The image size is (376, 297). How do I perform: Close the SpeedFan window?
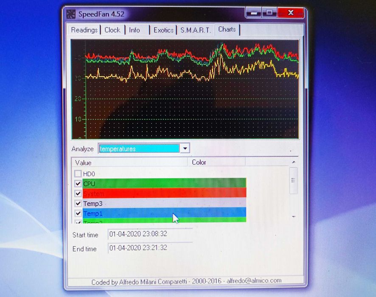coord(291,12)
